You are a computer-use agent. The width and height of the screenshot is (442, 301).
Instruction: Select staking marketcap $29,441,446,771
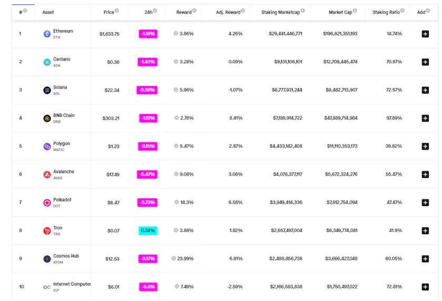tap(285, 34)
